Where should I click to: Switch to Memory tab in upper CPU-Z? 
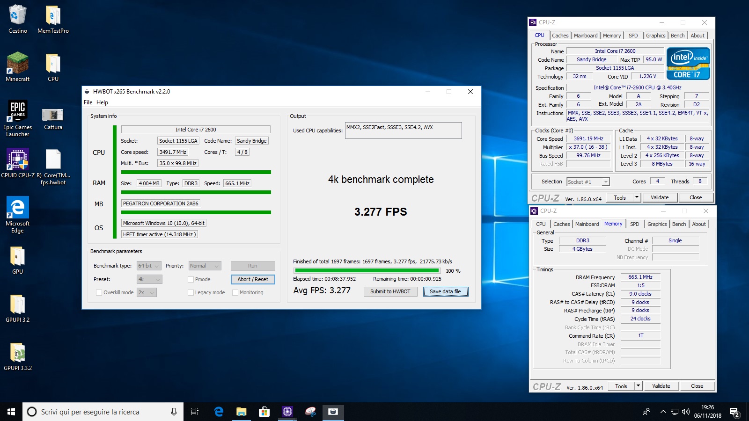click(612, 36)
